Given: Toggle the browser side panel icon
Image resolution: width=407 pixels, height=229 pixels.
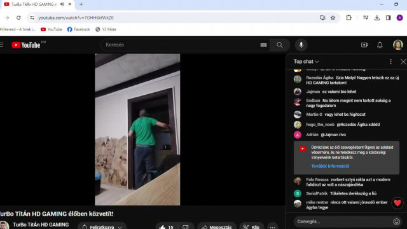Looking at the screenshot, I should coord(389,18).
